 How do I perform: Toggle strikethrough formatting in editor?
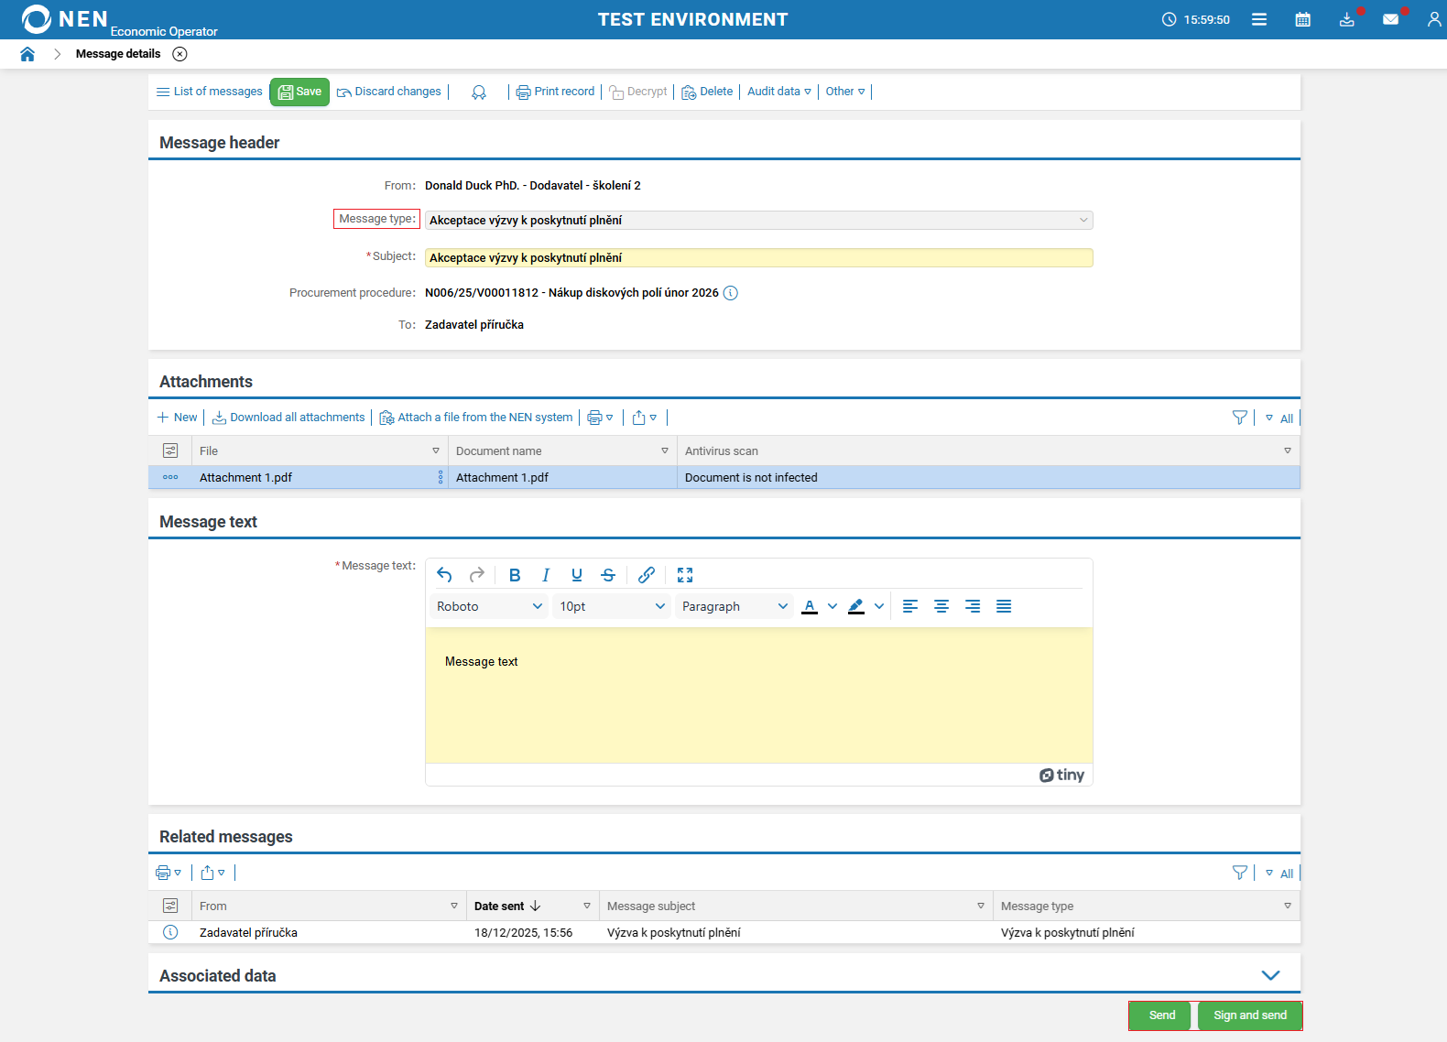(608, 575)
